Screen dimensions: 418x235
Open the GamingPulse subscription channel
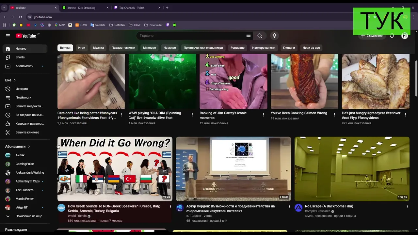click(25, 164)
